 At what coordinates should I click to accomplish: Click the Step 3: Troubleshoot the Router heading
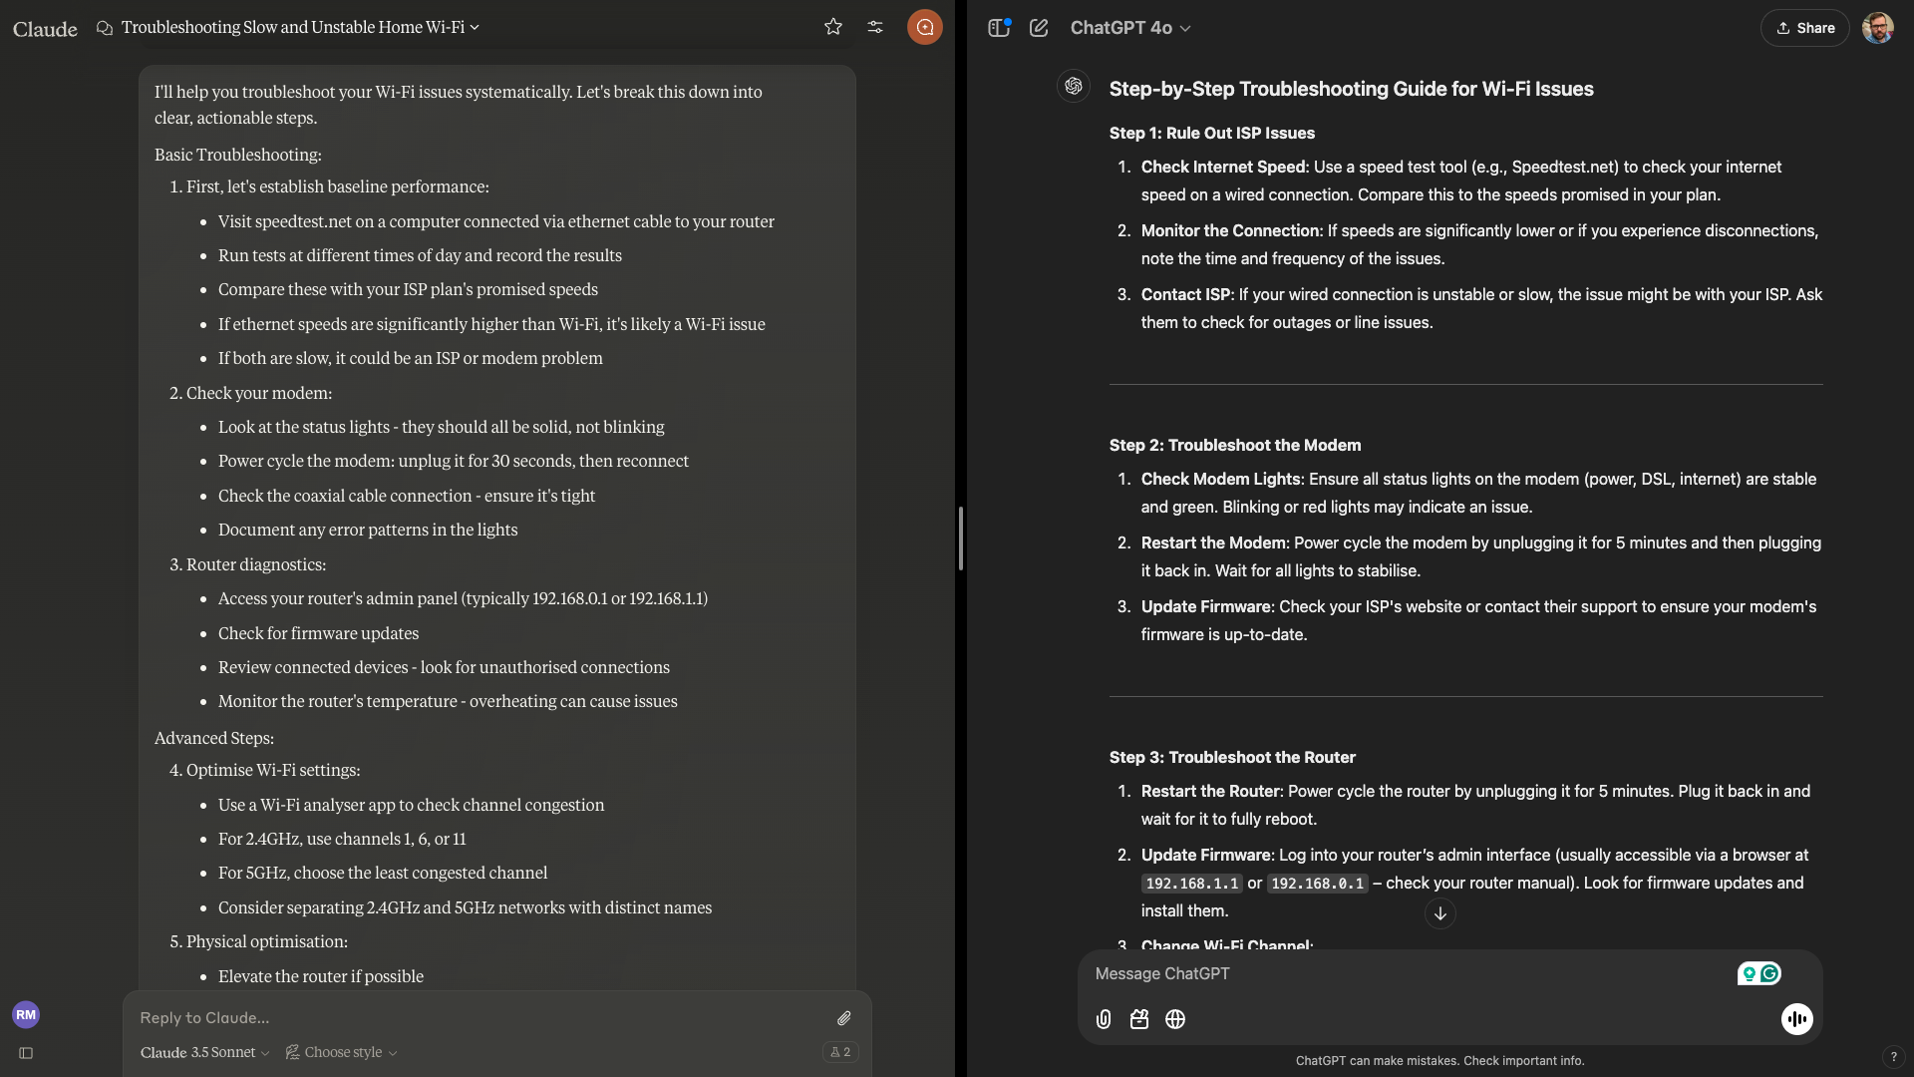[x=1232, y=757]
